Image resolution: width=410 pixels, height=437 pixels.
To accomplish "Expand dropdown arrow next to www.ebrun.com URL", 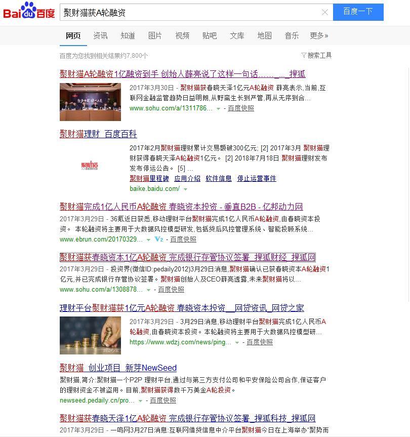I will pos(148,240).
